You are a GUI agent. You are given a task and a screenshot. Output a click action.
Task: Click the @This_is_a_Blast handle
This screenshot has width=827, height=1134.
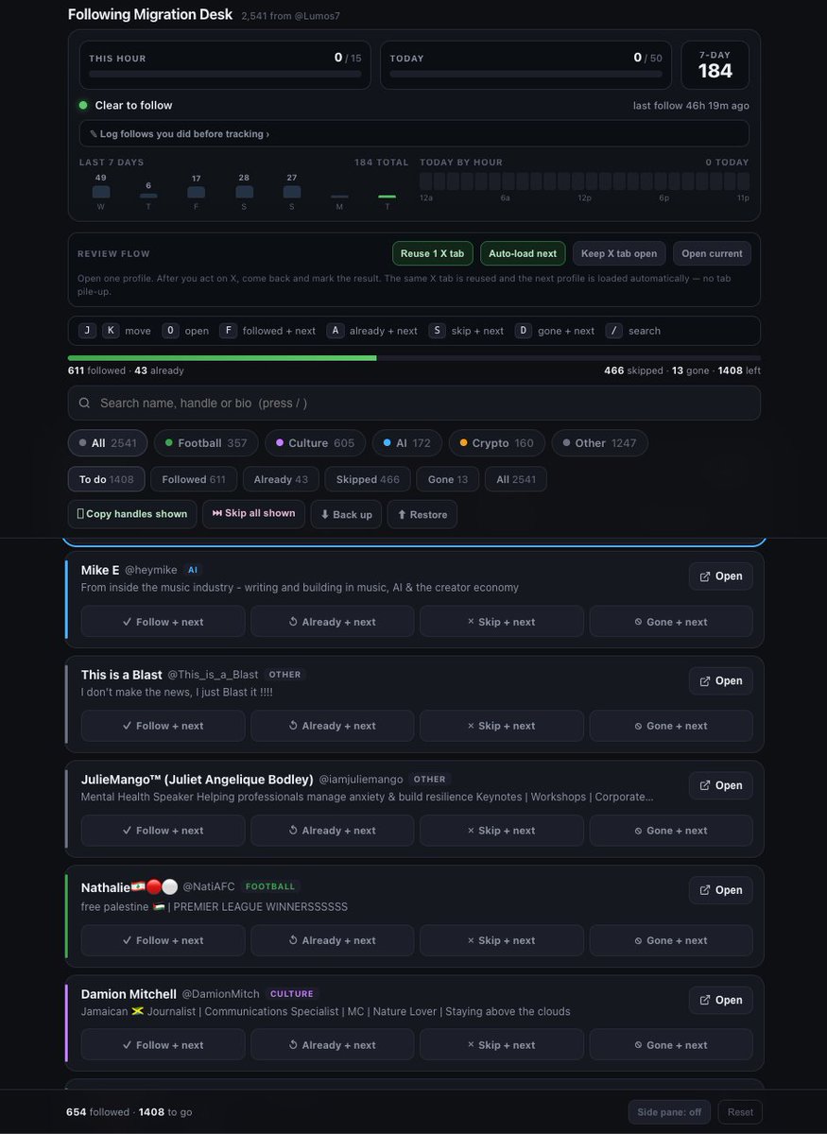point(213,675)
